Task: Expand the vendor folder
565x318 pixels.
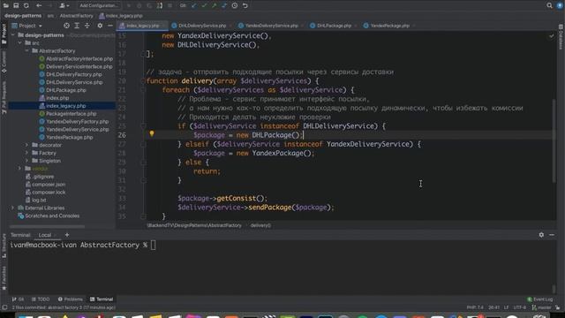Action: pos(20,169)
